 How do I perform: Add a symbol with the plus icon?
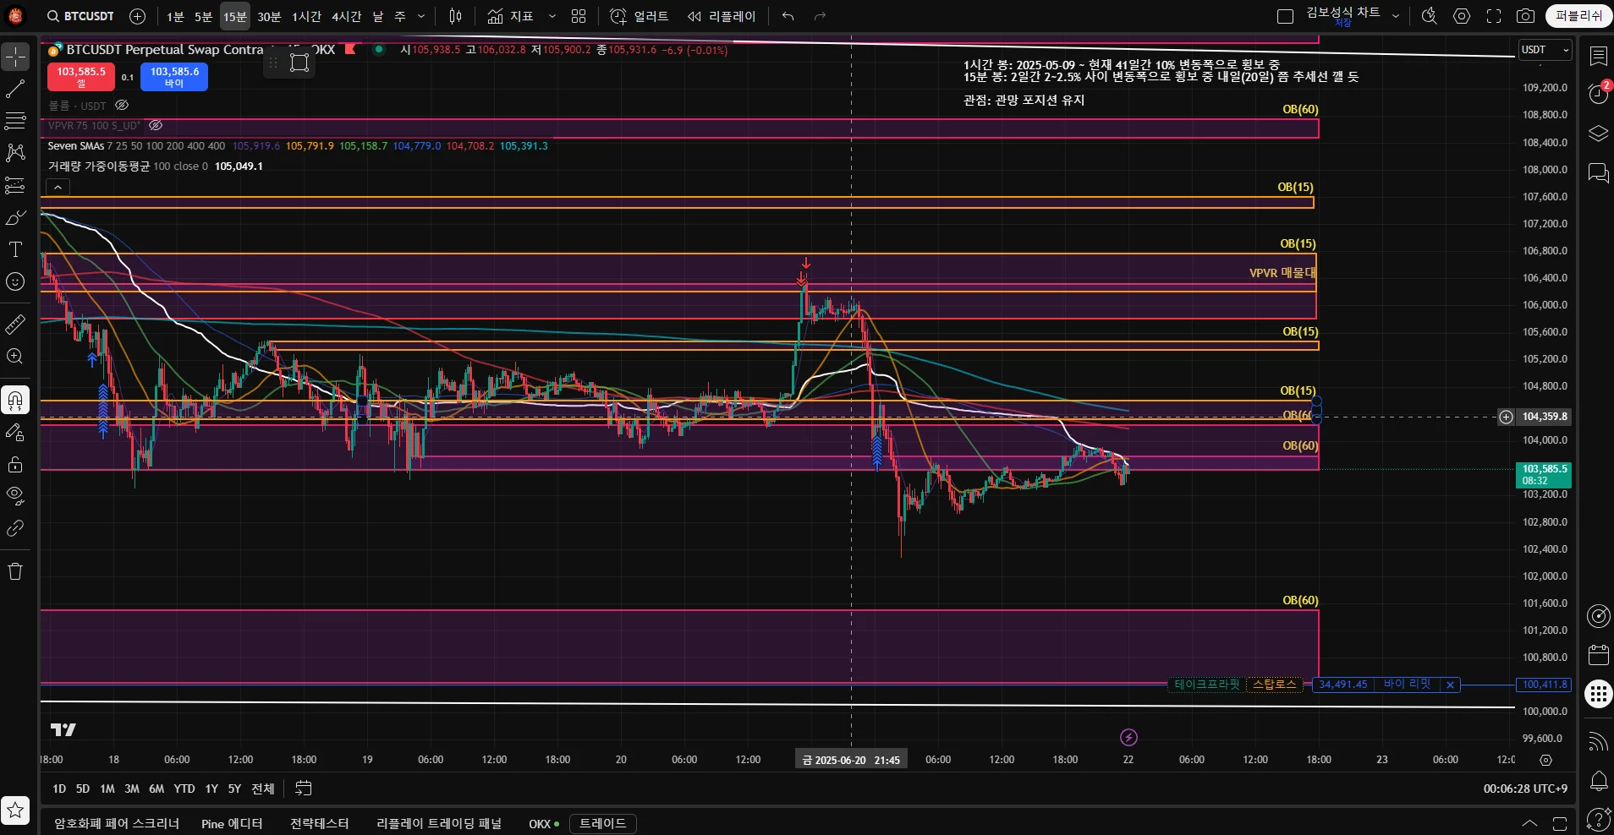click(138, 16)
